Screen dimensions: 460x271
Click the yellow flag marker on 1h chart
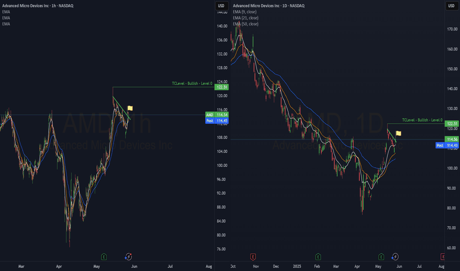point(130,108)
